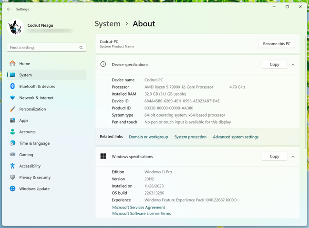The height and width of the screenshot is (228, 309).
Task: Go to Gaming settings
Action: pyautogui.click(x=47, y=155)
